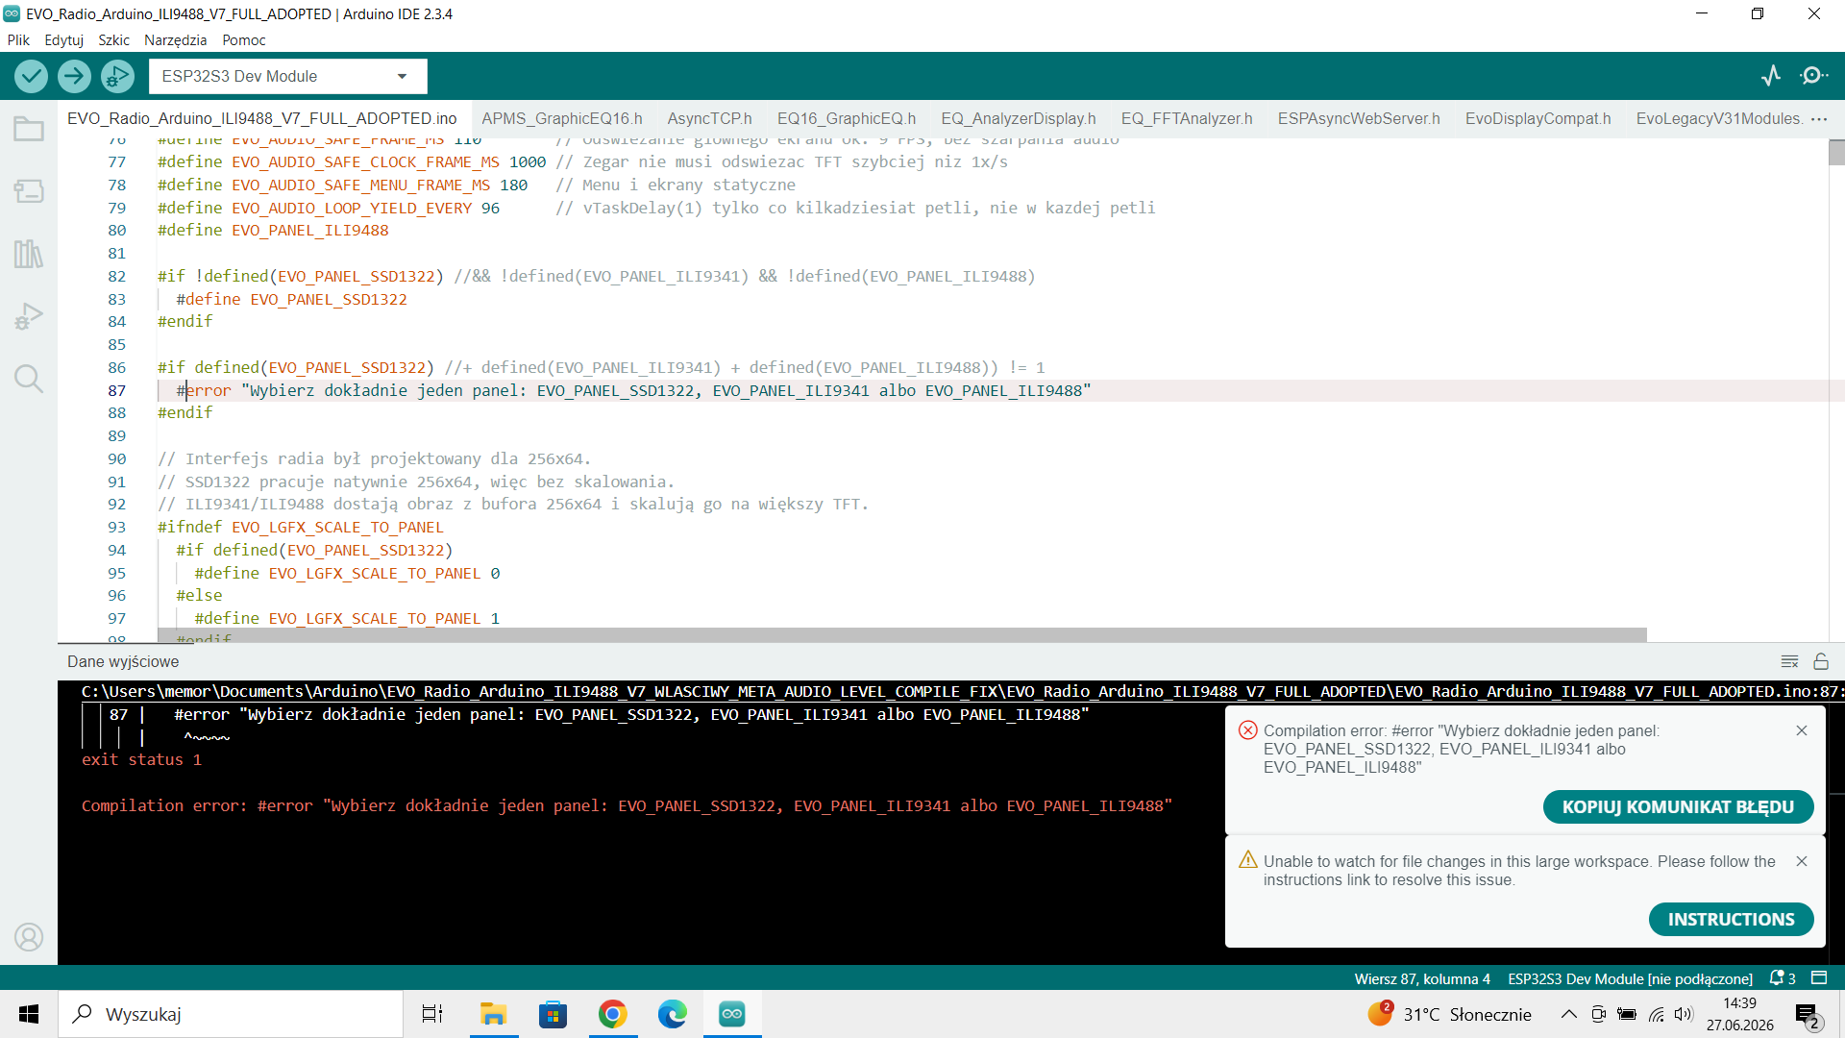Click the ESP32S3 Dev Module status bar entry
This screenshot has width=1845, height=1038.
click(1630, 978)
